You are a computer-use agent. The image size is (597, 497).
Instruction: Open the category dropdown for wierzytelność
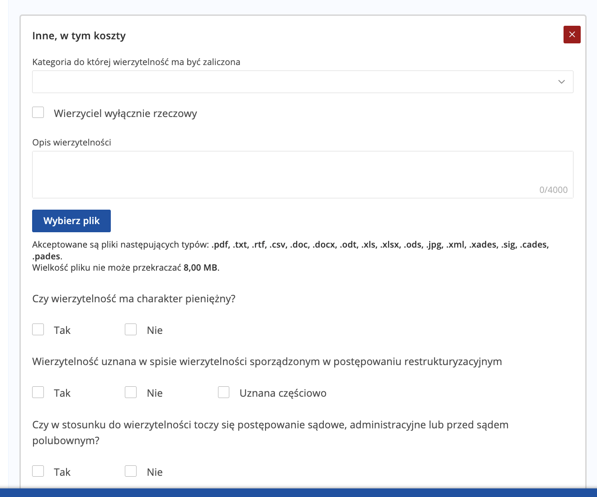[303, 82]
